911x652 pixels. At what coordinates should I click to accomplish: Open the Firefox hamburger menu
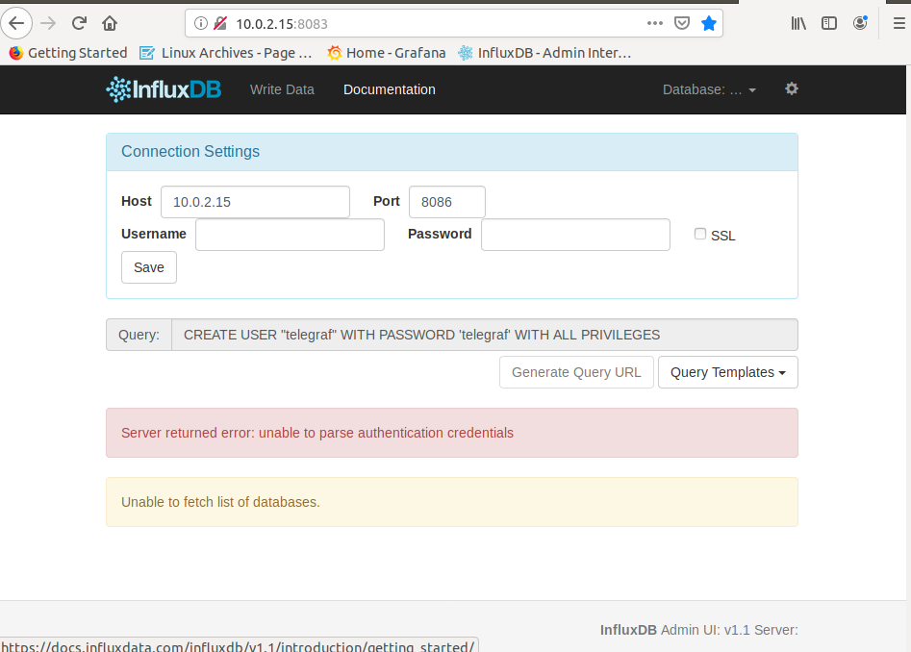point(898,23)
